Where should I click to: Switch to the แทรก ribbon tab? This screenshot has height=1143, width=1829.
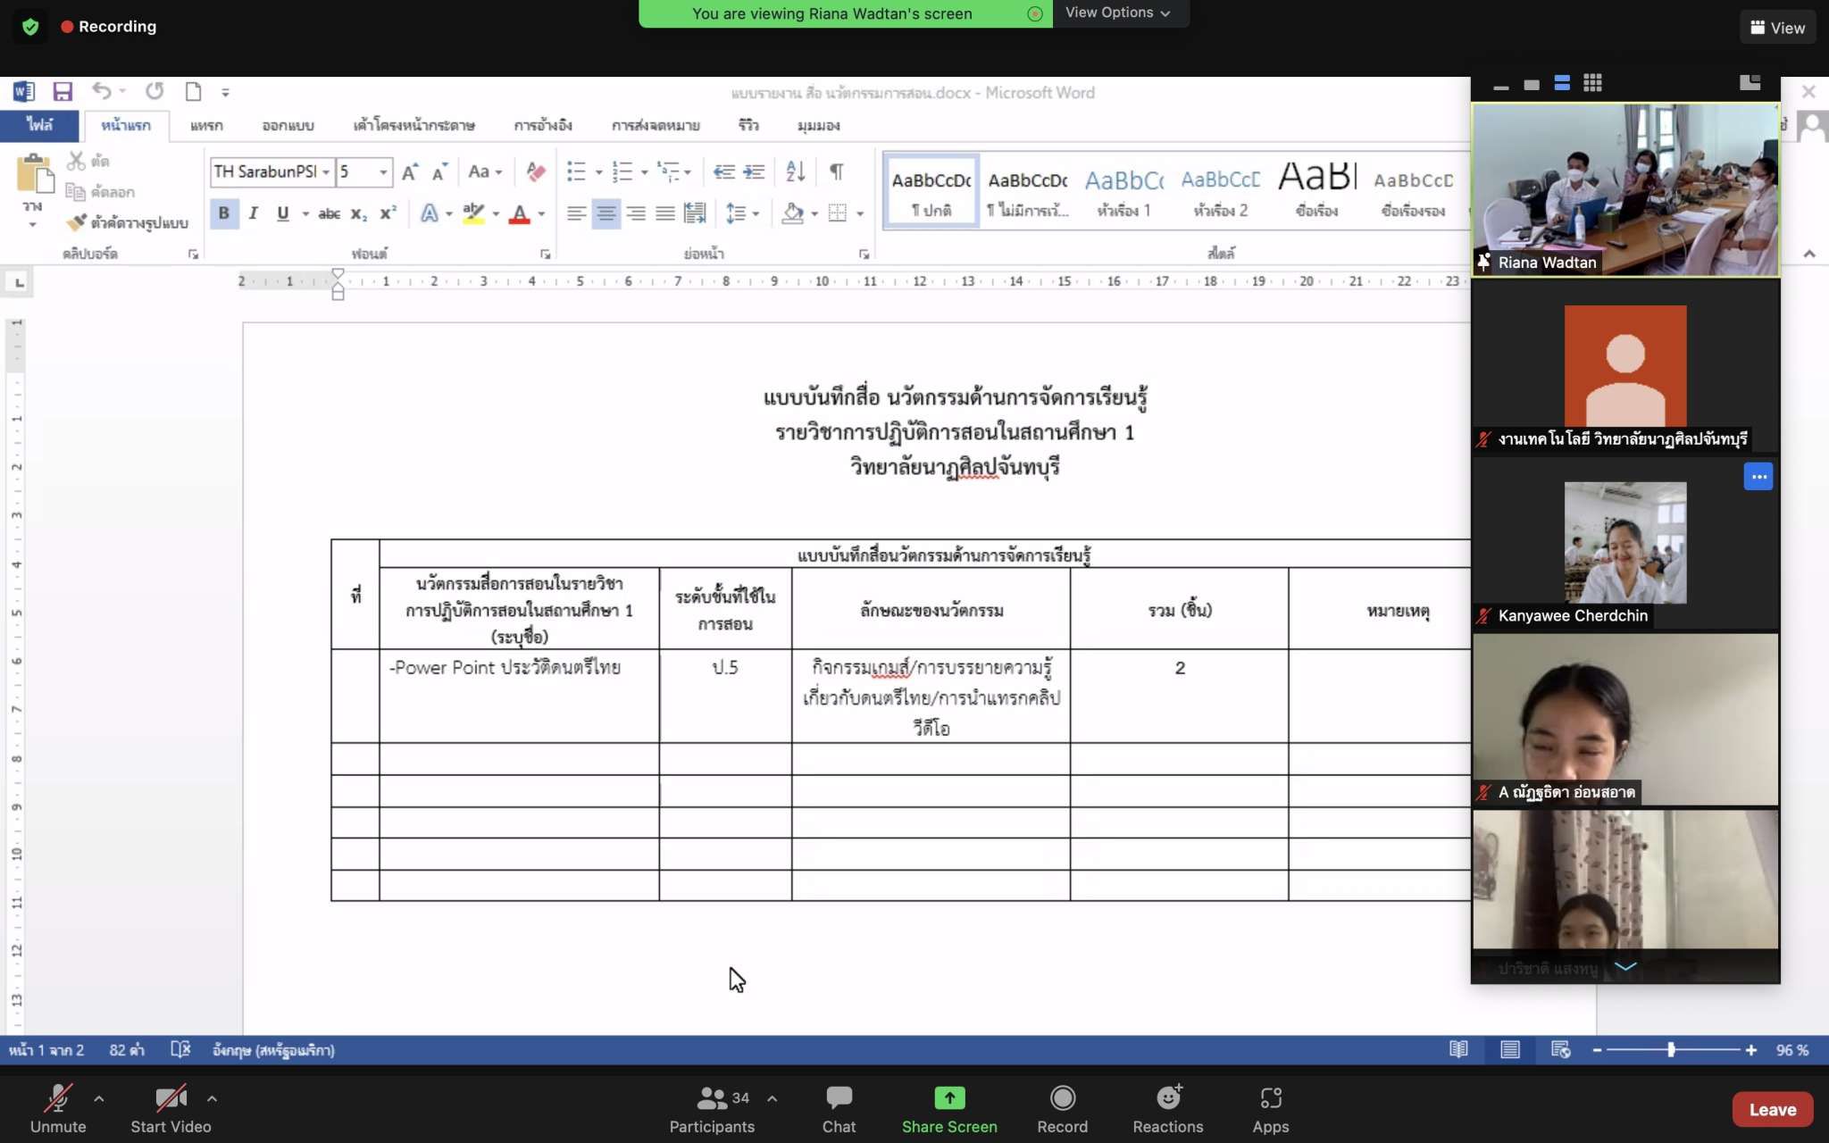[x=206, y=125]
